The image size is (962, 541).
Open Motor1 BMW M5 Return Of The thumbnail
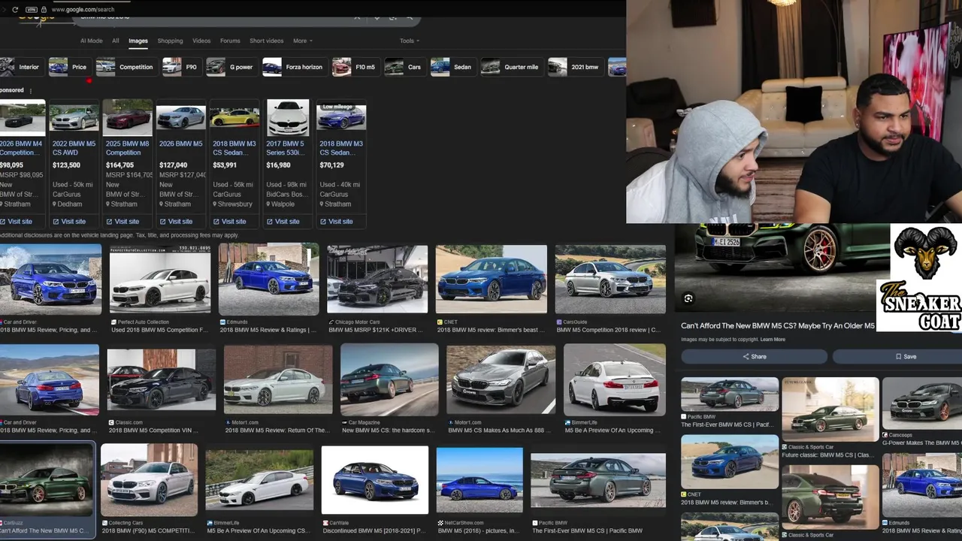[x=278, y=379]
